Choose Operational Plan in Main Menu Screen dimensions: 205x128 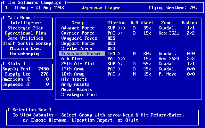pyautogui.click(x=26, y=33)
